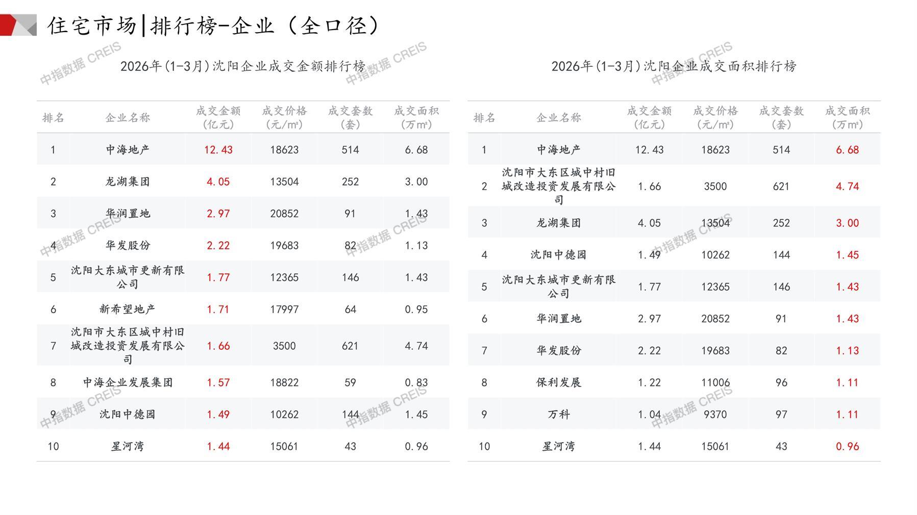Image resolution: width=917 pixels, height=515 pixels.
Task: Click the red 6.68 area value
Action: pyautogui.click(x=847, y=150)
